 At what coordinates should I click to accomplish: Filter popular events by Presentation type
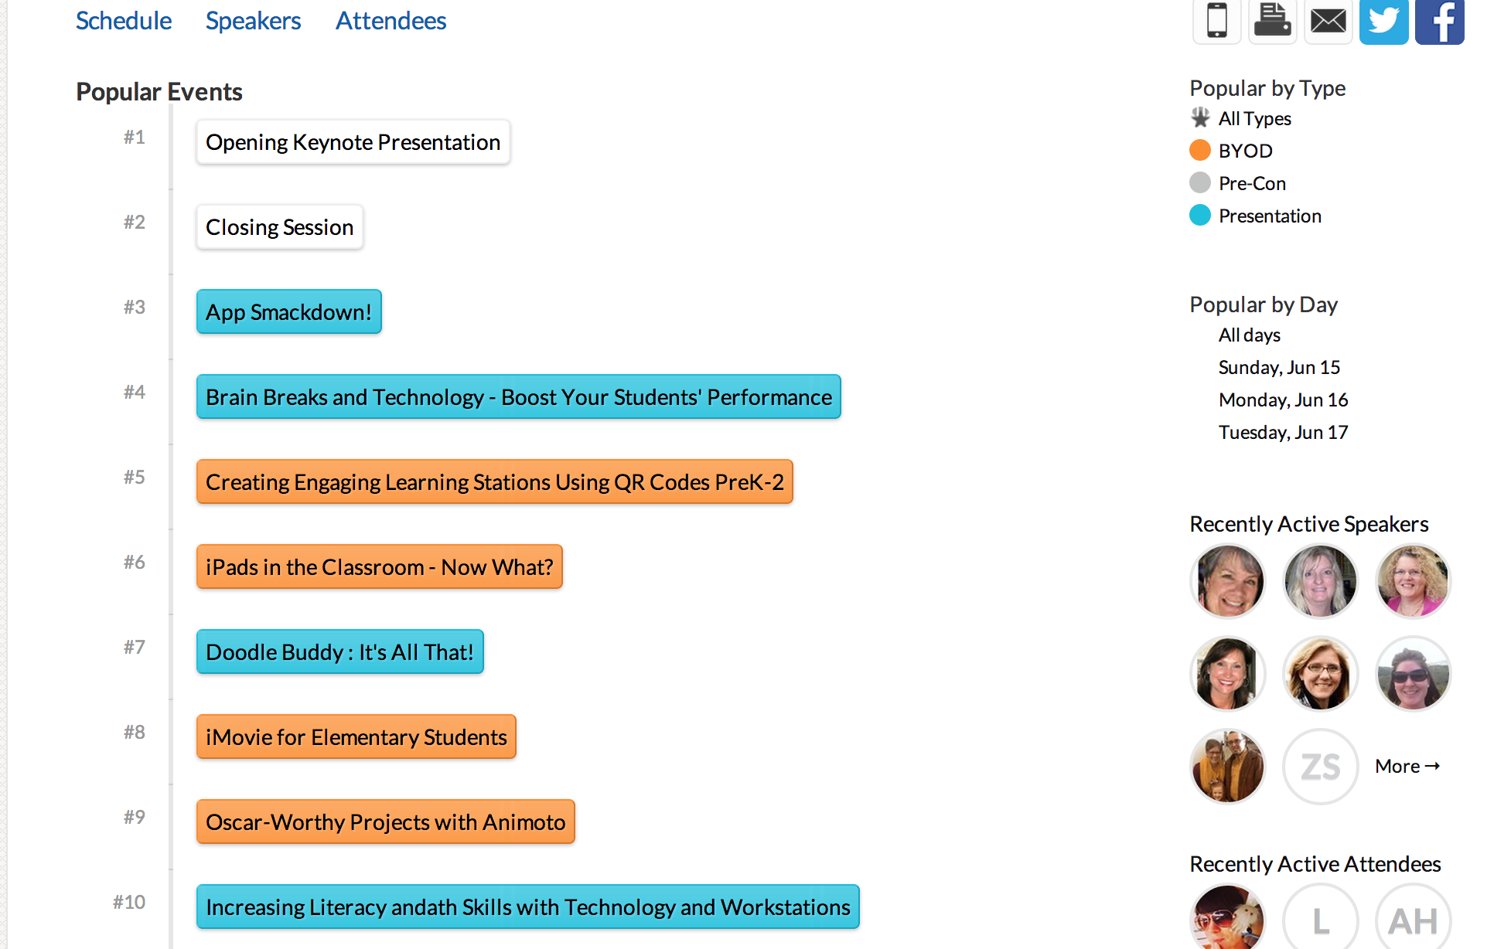1270,216
